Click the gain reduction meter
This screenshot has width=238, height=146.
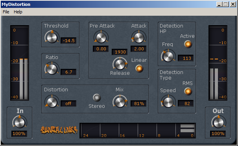coord(138,131)
